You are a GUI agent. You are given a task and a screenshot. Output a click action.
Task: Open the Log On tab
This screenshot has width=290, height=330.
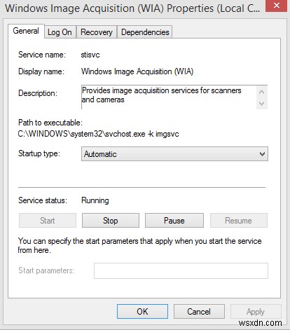click(60, 32)
